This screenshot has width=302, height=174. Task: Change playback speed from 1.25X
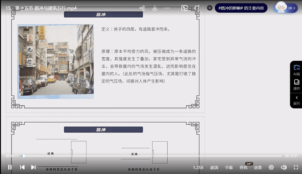click(x=198, y=168)
